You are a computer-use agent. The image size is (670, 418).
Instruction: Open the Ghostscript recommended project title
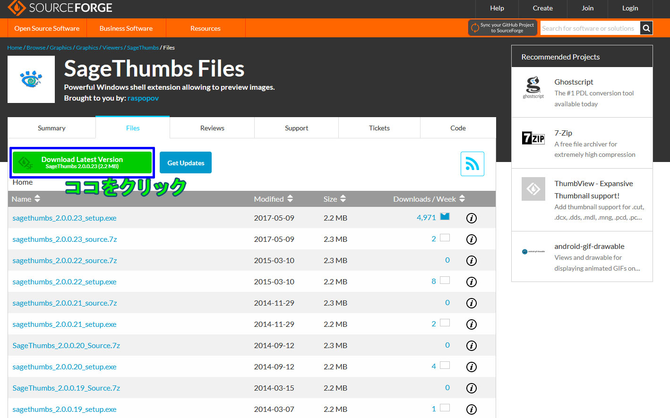point(574,82)
